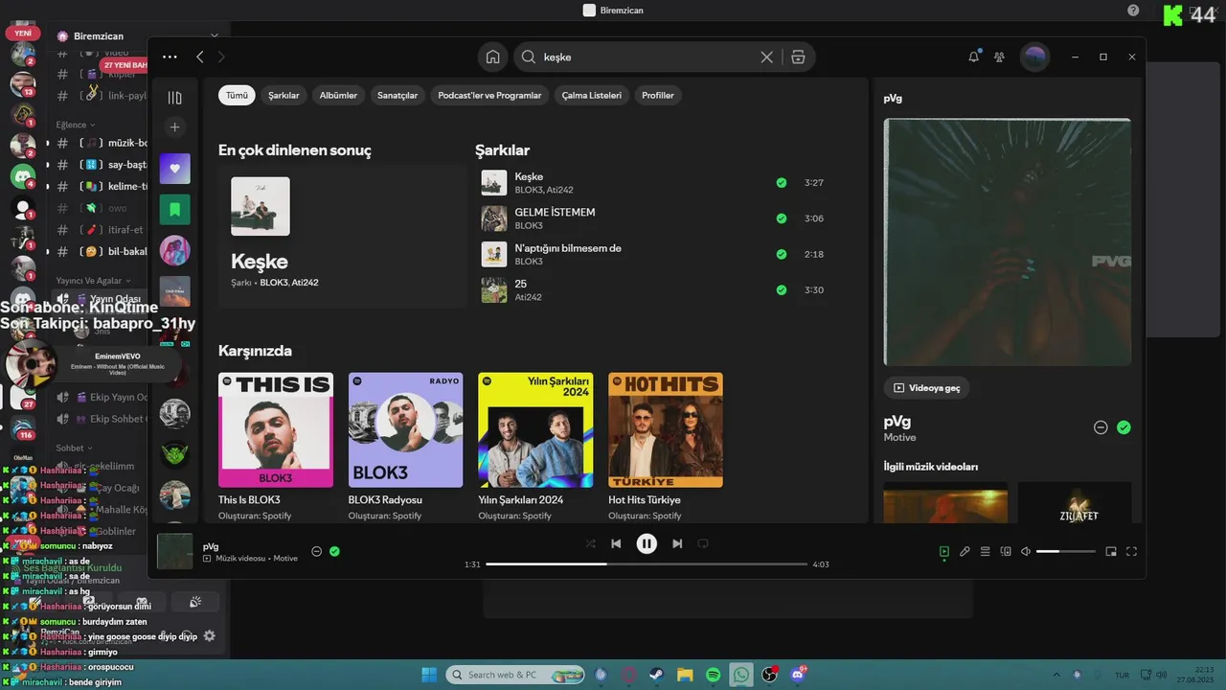This screenshot has width=1226, height=690.
Task: Toggle the saved checkmark for the song 25
Action: tap(782, 289)
